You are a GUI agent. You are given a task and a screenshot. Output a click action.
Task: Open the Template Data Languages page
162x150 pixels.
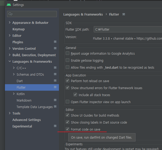tap(35, 107)
